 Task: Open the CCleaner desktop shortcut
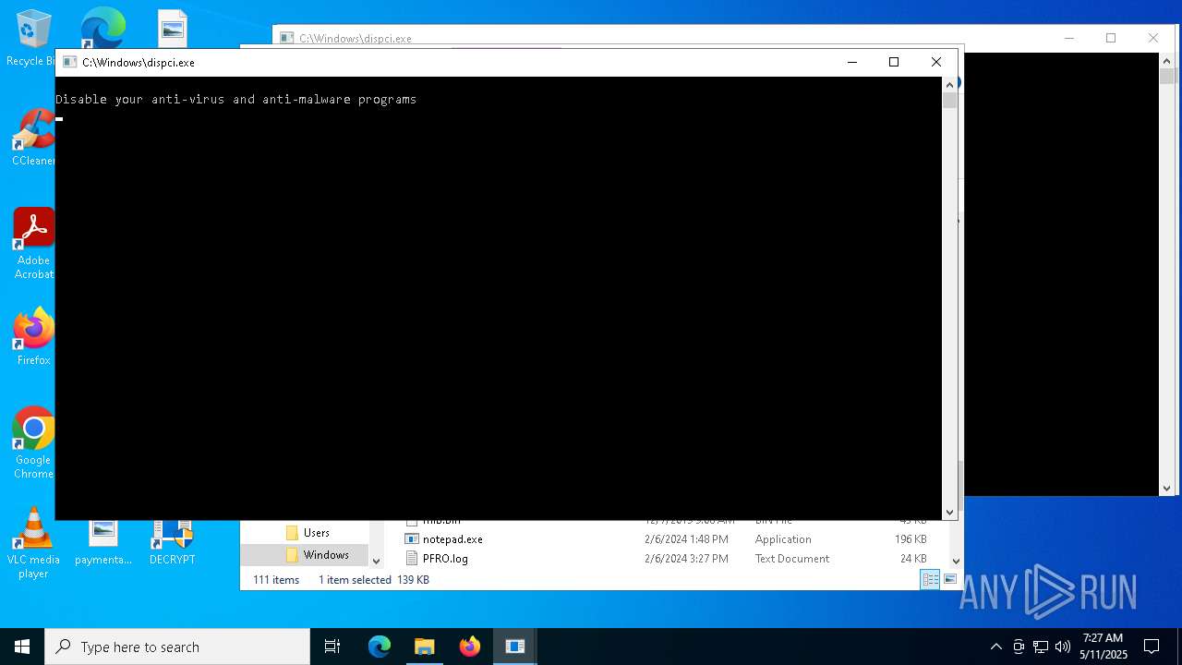pos(33,138)
